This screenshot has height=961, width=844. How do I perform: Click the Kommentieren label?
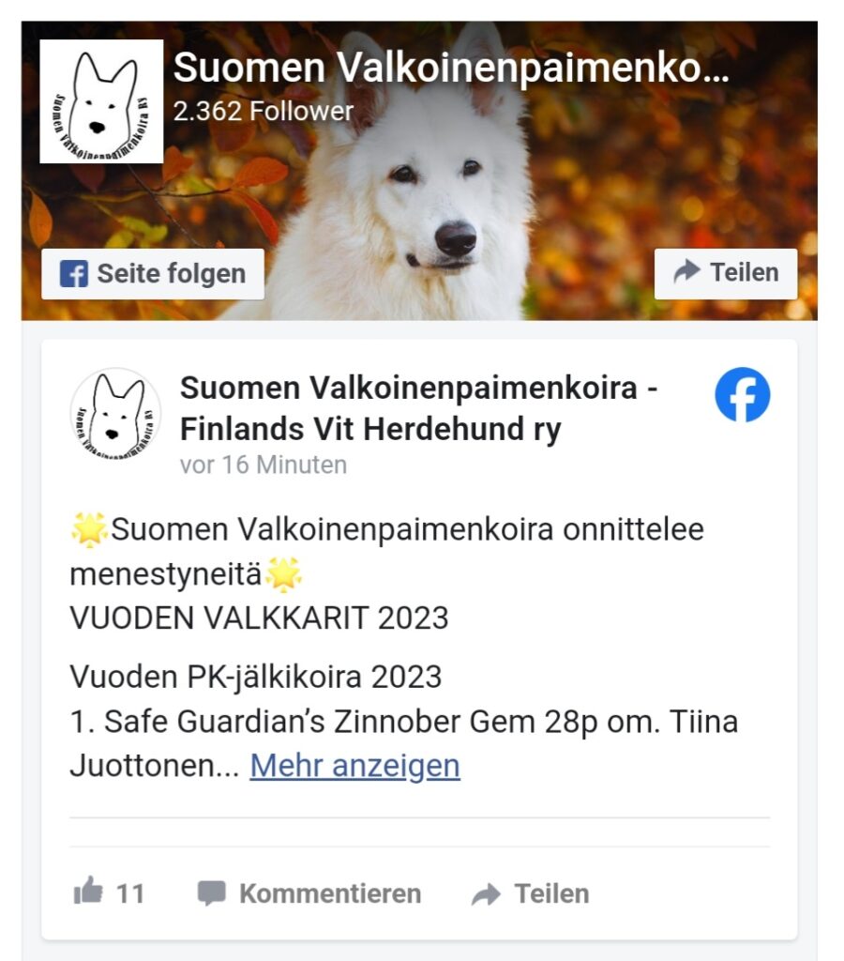[330, 893]
